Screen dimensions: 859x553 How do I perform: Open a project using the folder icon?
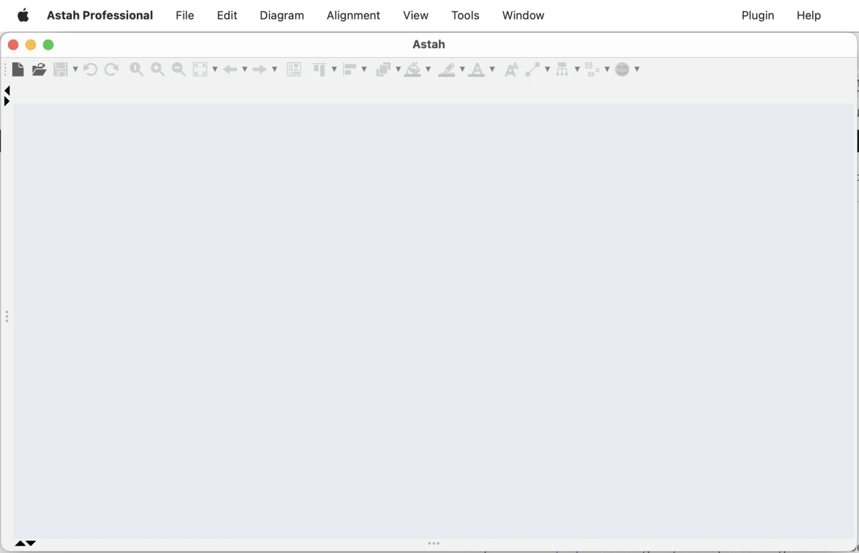(39, 69)
